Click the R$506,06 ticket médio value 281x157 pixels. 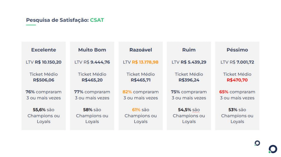point(43,80)
